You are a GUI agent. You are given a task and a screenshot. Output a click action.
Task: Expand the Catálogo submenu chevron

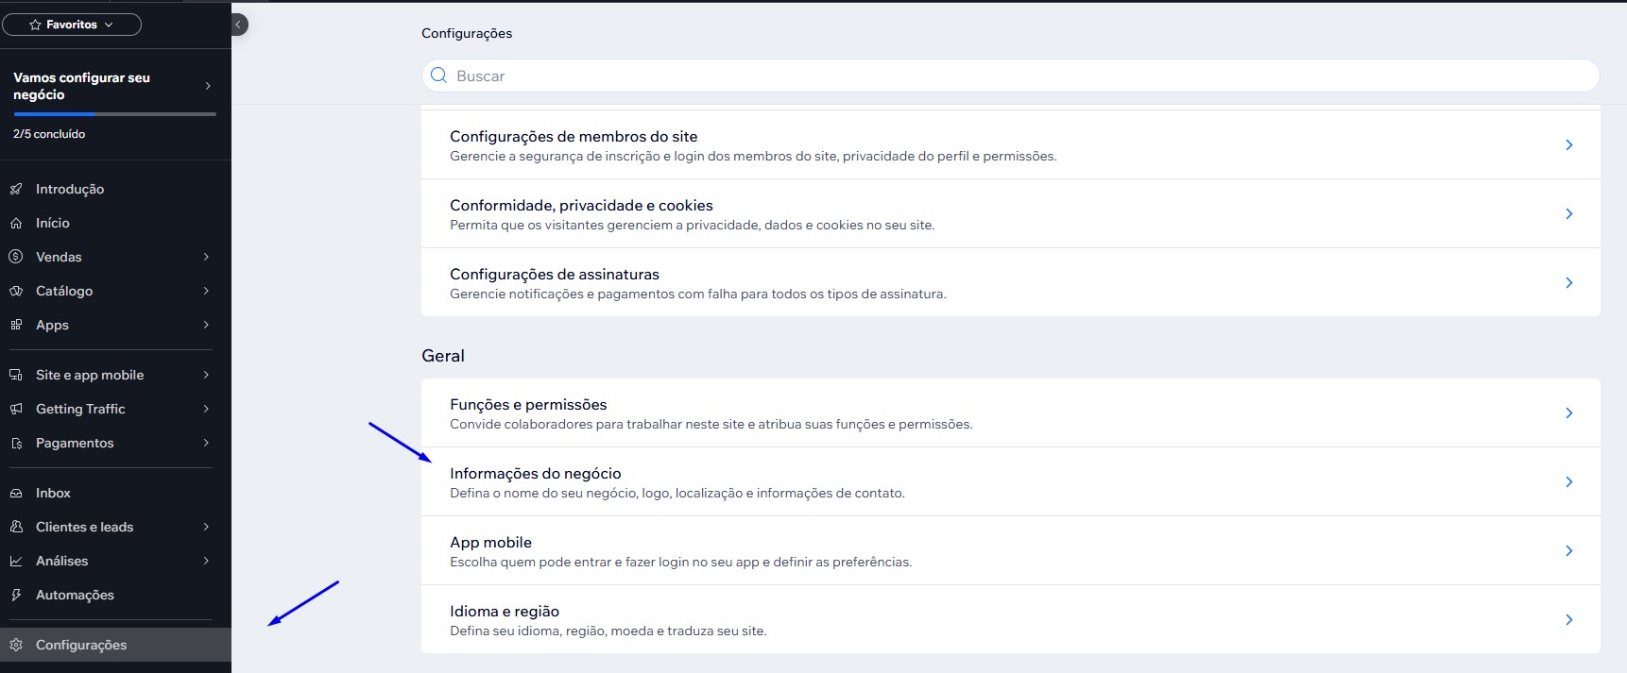click(206, 291)
